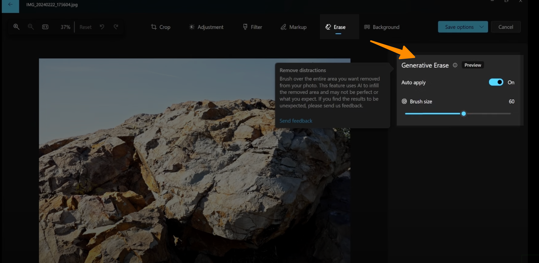This screenshot has height=263, width=539.
Task: Zoom in with the magnifier plus icon
Action: pos(16,27)
